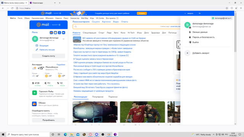Click Пароль и безопасность in account panel
This screenshot has width=244, height=137.
point(203,37)
